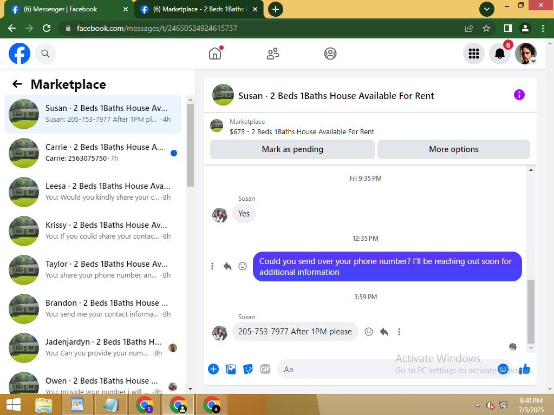Open the tab search dropdown
Screen dimensions: 554x415
[486, 9]
